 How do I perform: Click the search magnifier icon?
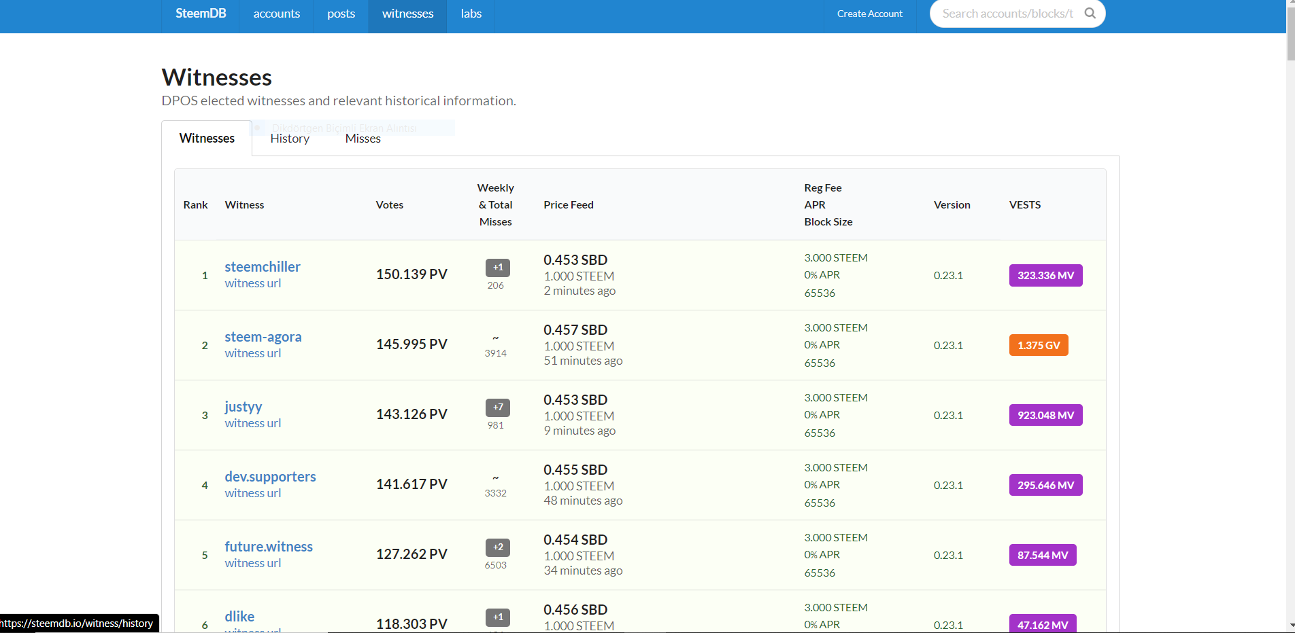[1090, 13]
